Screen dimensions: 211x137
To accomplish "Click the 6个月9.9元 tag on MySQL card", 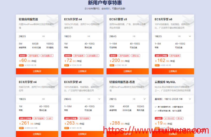I will [x=169, y=118].
